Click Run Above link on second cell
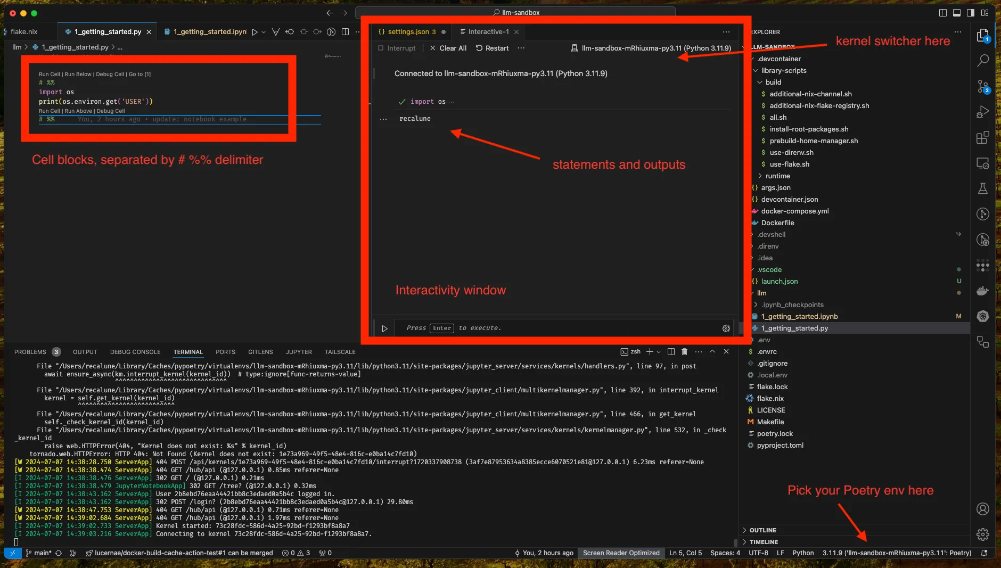Screen dimensions: 1001x568 pyautogui.click(x=78, y=111)
